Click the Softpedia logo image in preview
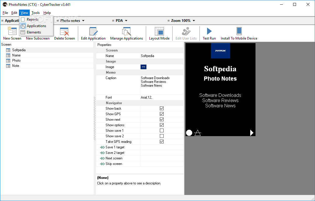Screen dimensions: 315x201 tap(220, 51)
